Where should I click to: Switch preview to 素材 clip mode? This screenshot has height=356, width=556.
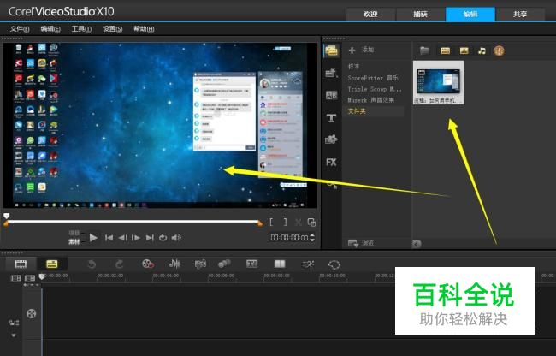(x=74, y=242)
